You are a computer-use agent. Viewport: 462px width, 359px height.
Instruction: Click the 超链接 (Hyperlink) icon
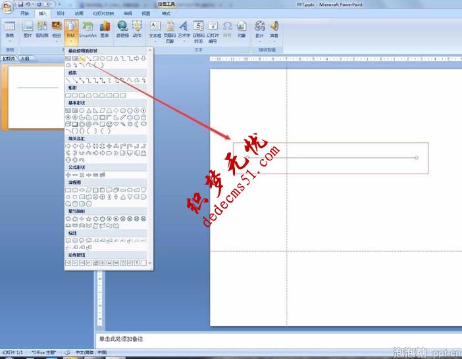click(x=122, y=28)
